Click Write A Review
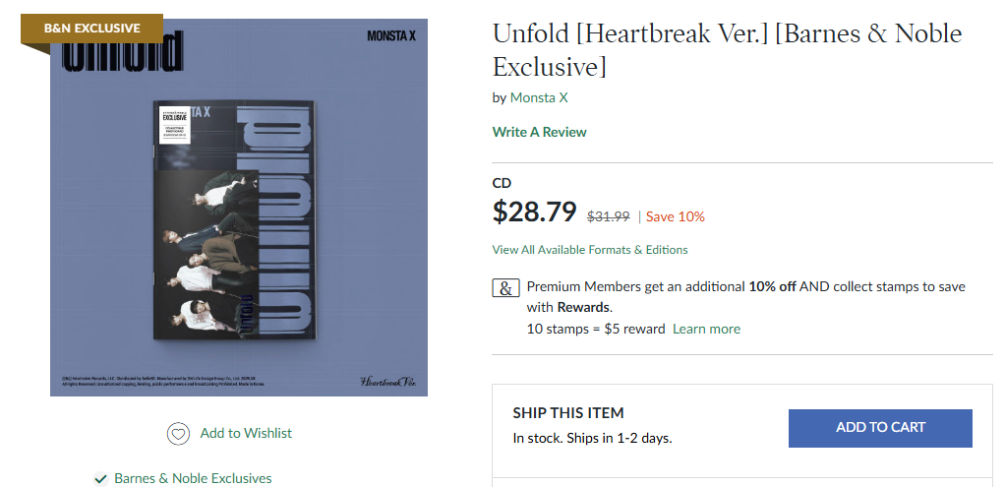The width and height of the screenshot is (1005, 487). tap(539, 132)
